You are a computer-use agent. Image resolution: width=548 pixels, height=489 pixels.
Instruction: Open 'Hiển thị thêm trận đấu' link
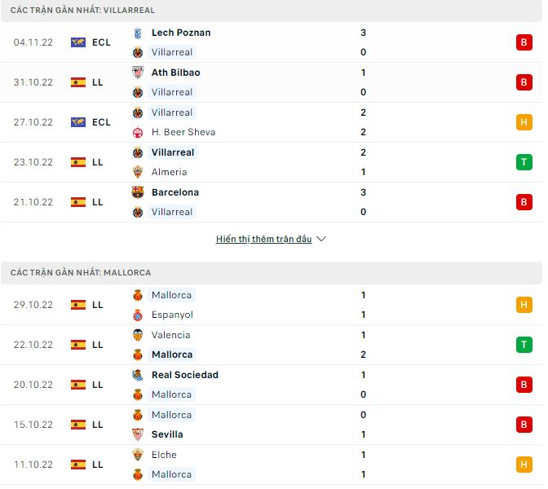263,240
